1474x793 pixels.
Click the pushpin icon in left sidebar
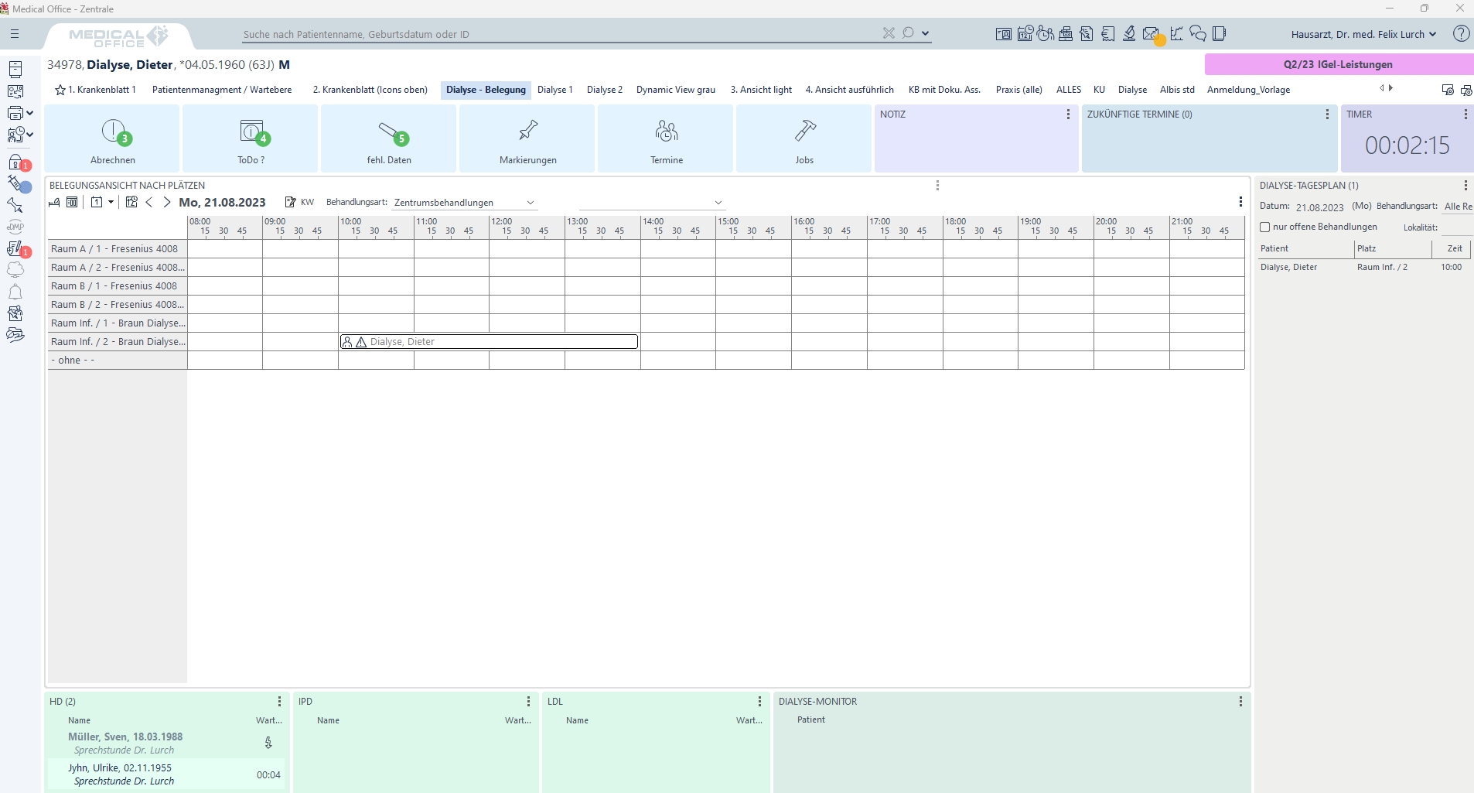click(15, 206)
